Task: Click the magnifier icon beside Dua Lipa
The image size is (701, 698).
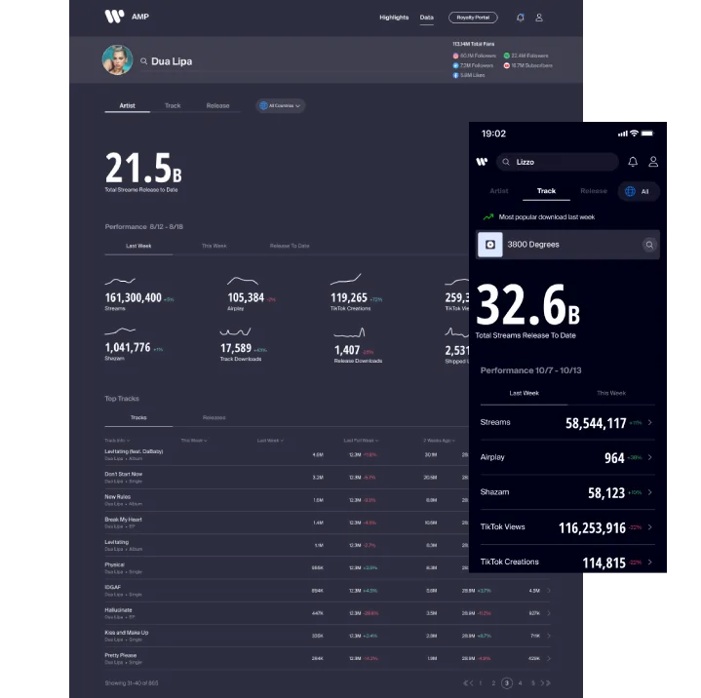Action: point(144,61)
